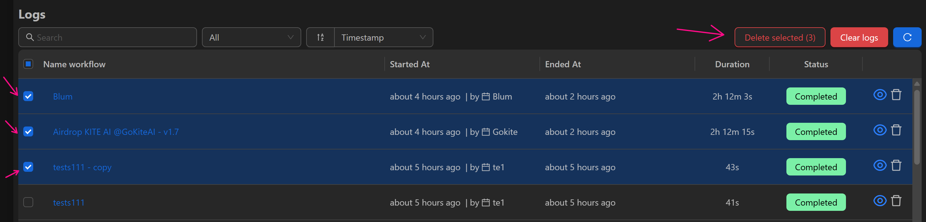Toggle the sort order icon
The height and width of the screenshot is (222, 926).
click(320, 37)
